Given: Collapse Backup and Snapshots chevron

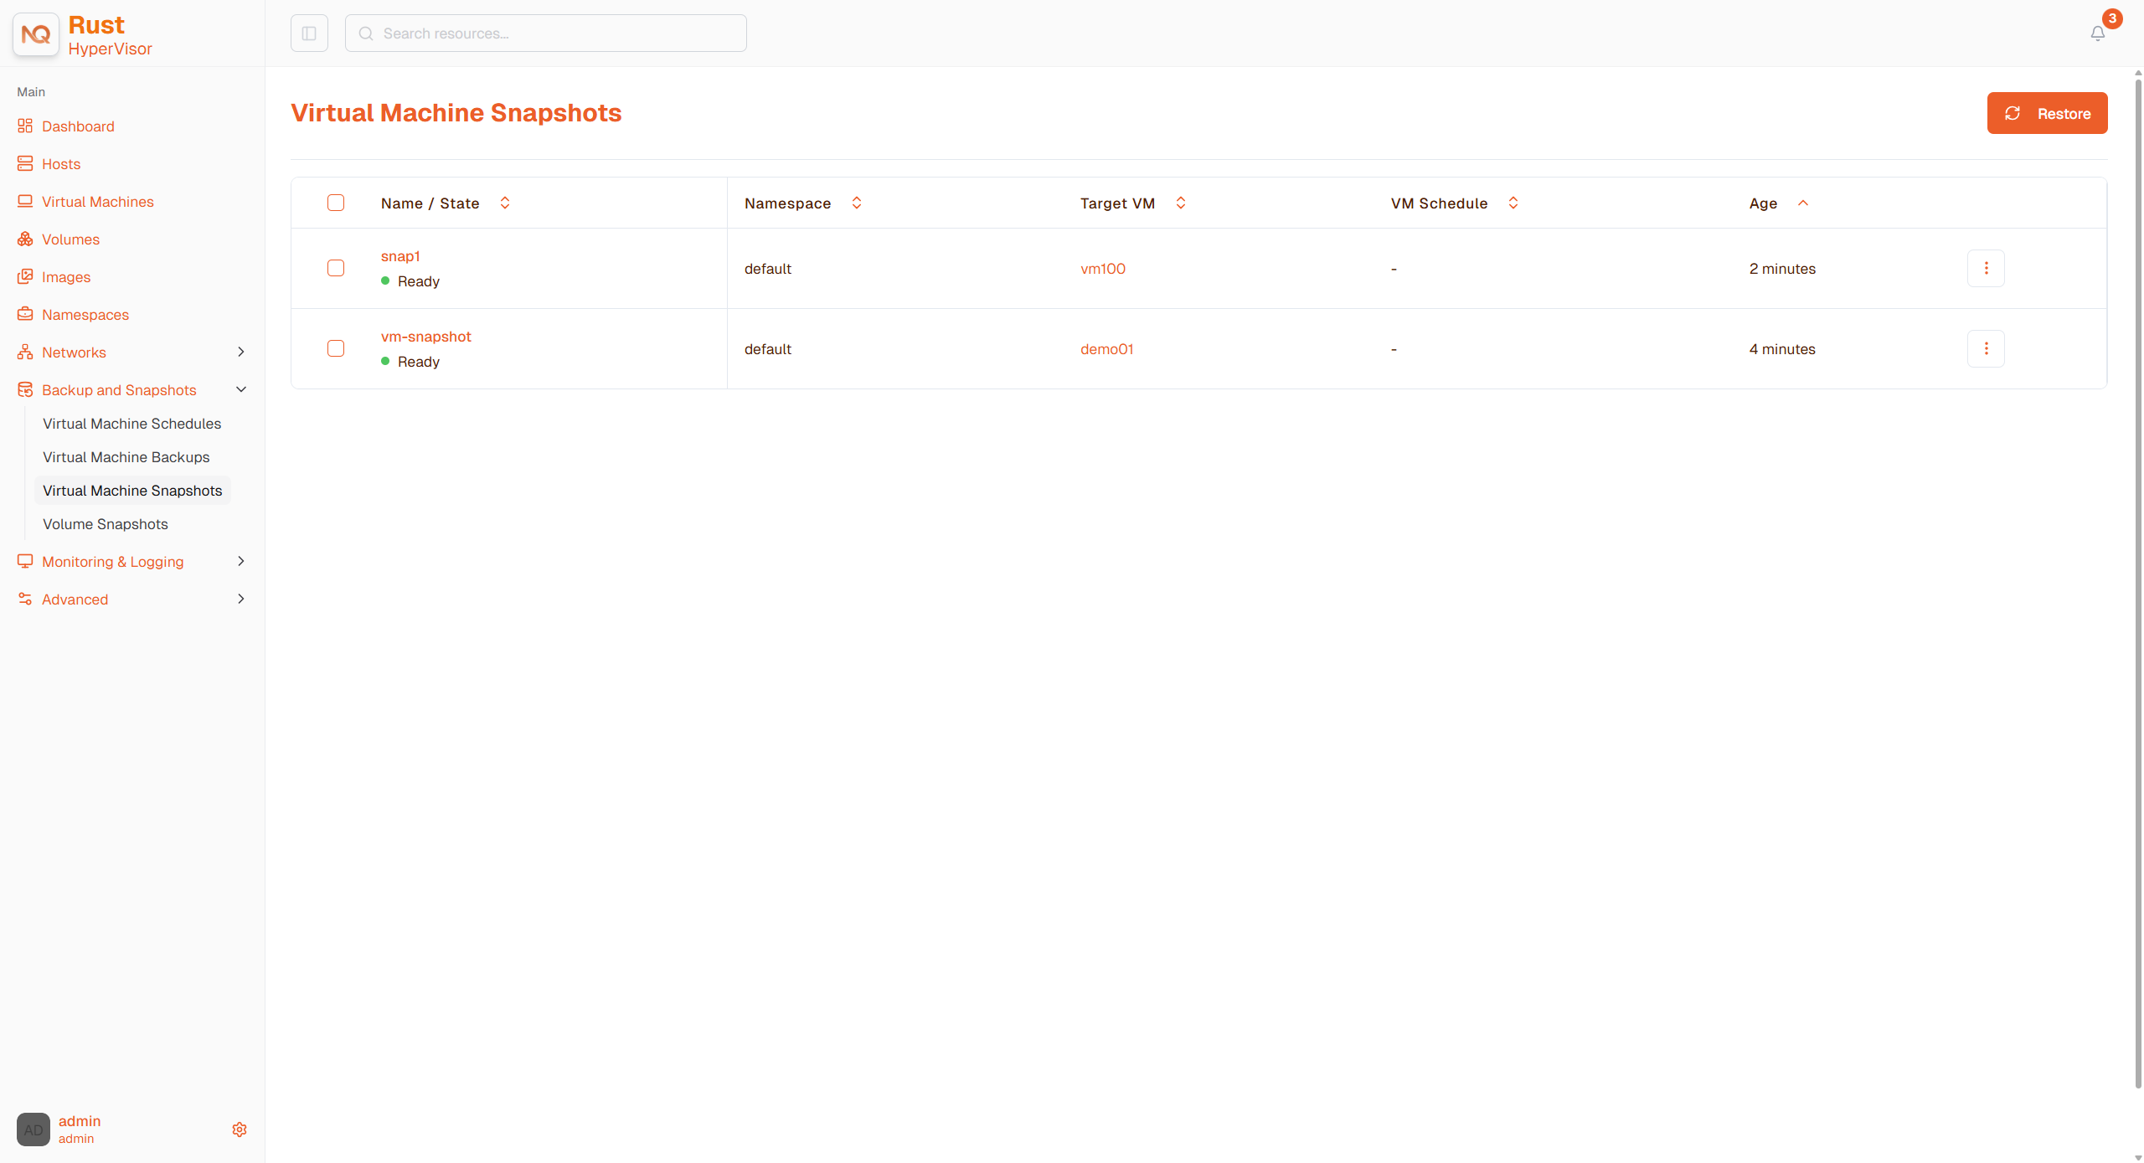Looking at the screenshot, I should point(241,389).
